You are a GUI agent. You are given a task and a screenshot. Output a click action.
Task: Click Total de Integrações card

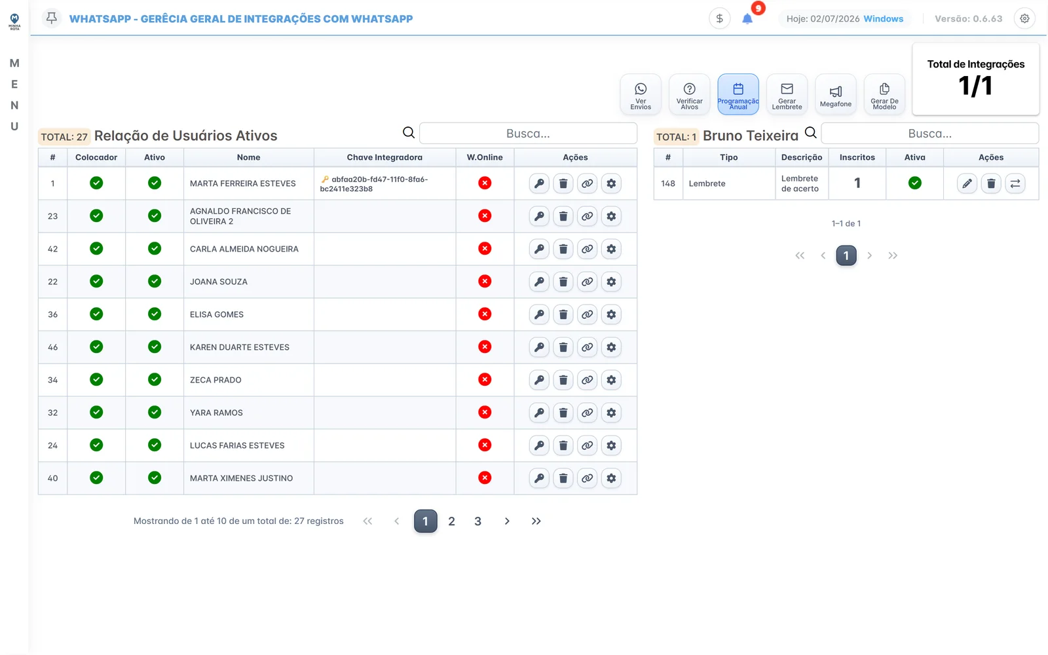coord(976,79)
